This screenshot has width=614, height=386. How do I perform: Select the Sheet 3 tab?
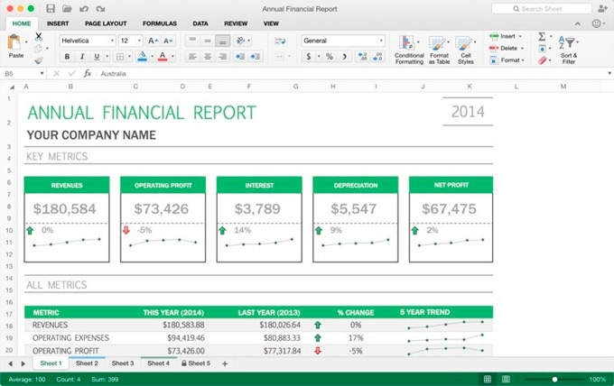pos(122,363)
